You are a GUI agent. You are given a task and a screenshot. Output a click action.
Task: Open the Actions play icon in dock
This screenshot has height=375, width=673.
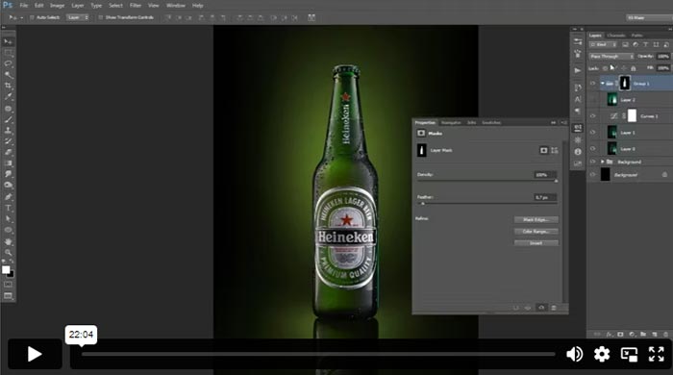578,70
